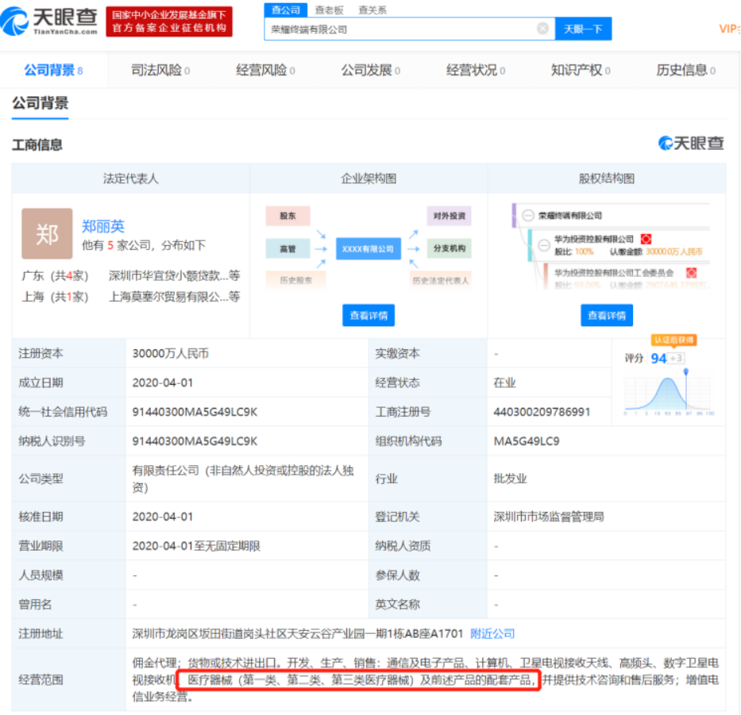This screenshot has width=741, height=715.
Task: Click the 分支机构 box in diagram
Action: [x=449, y=248]
